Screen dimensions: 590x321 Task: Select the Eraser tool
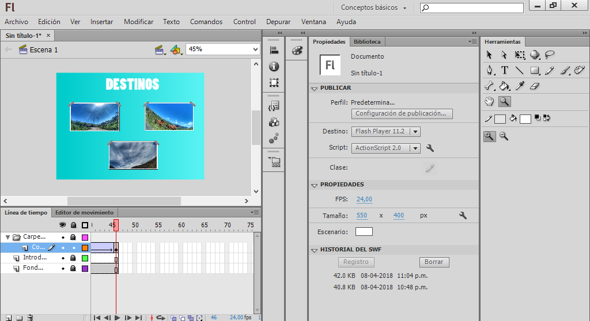(x=535, y=86)
